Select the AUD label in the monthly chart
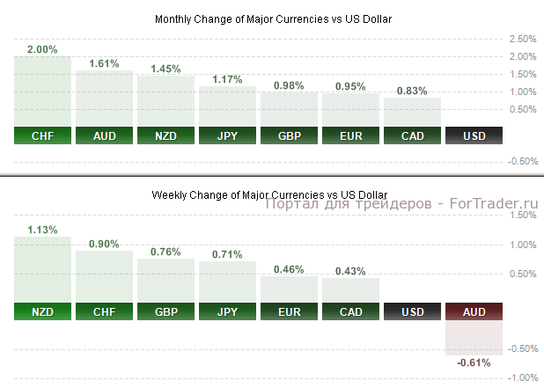Screen dimensions: 544x388 pyautogui.click(x=104, y=135)
